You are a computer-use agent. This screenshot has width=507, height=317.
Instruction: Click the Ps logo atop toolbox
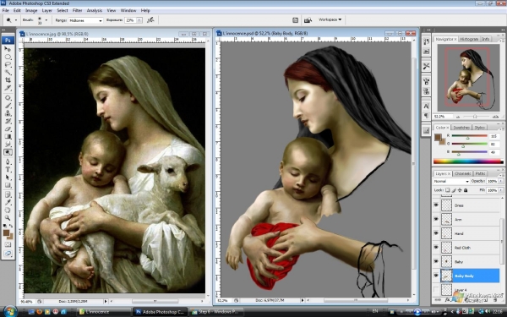pyautogui.click(x=8, y=40)
